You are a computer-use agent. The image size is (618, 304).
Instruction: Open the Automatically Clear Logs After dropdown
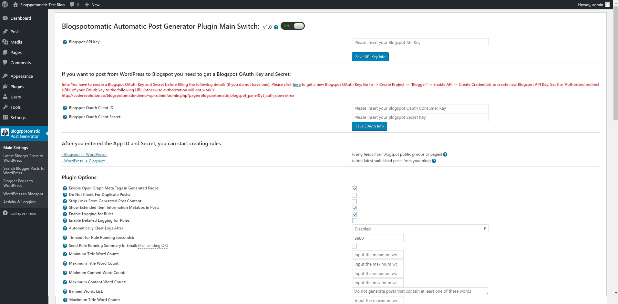pos(420,229)
